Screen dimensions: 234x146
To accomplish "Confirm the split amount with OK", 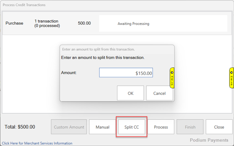I will [x=130, y=93].
